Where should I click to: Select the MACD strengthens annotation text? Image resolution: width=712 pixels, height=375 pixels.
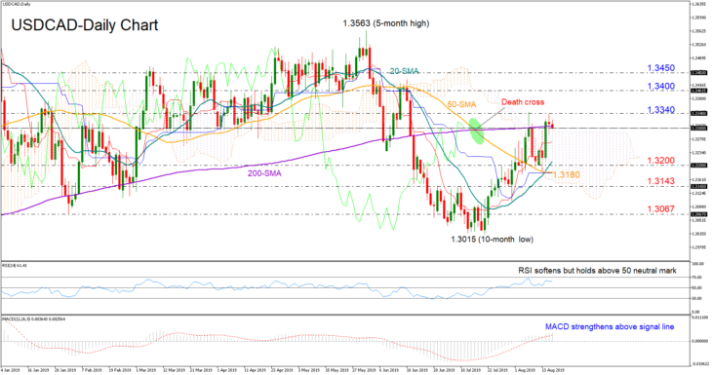[610, 326]
